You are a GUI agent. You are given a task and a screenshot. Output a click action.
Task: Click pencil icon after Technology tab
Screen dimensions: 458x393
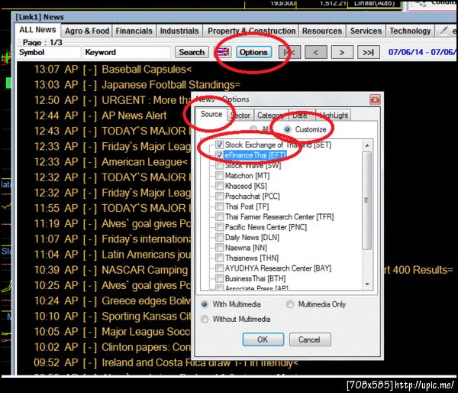pyautogui.click(x=443, y=31)
